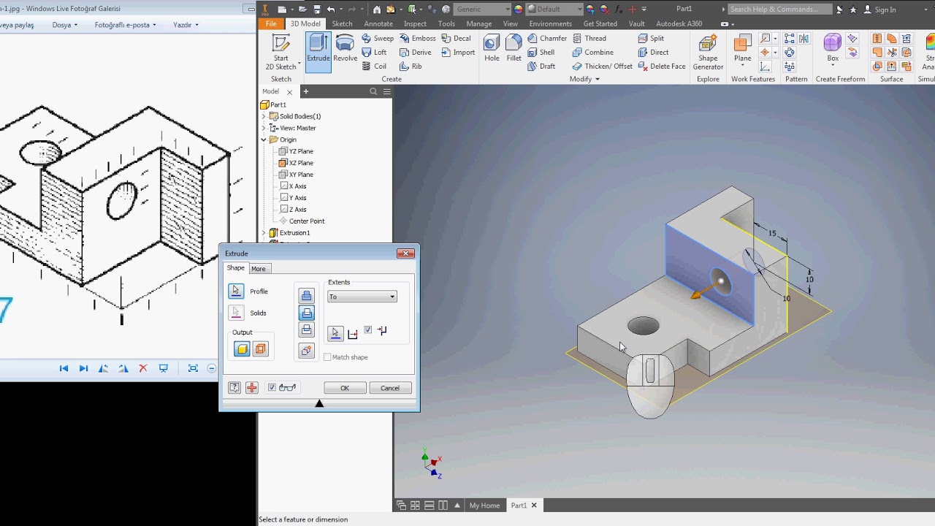935x526 pixels.
Task: Click the Sweep command
Action: (378, 38)
